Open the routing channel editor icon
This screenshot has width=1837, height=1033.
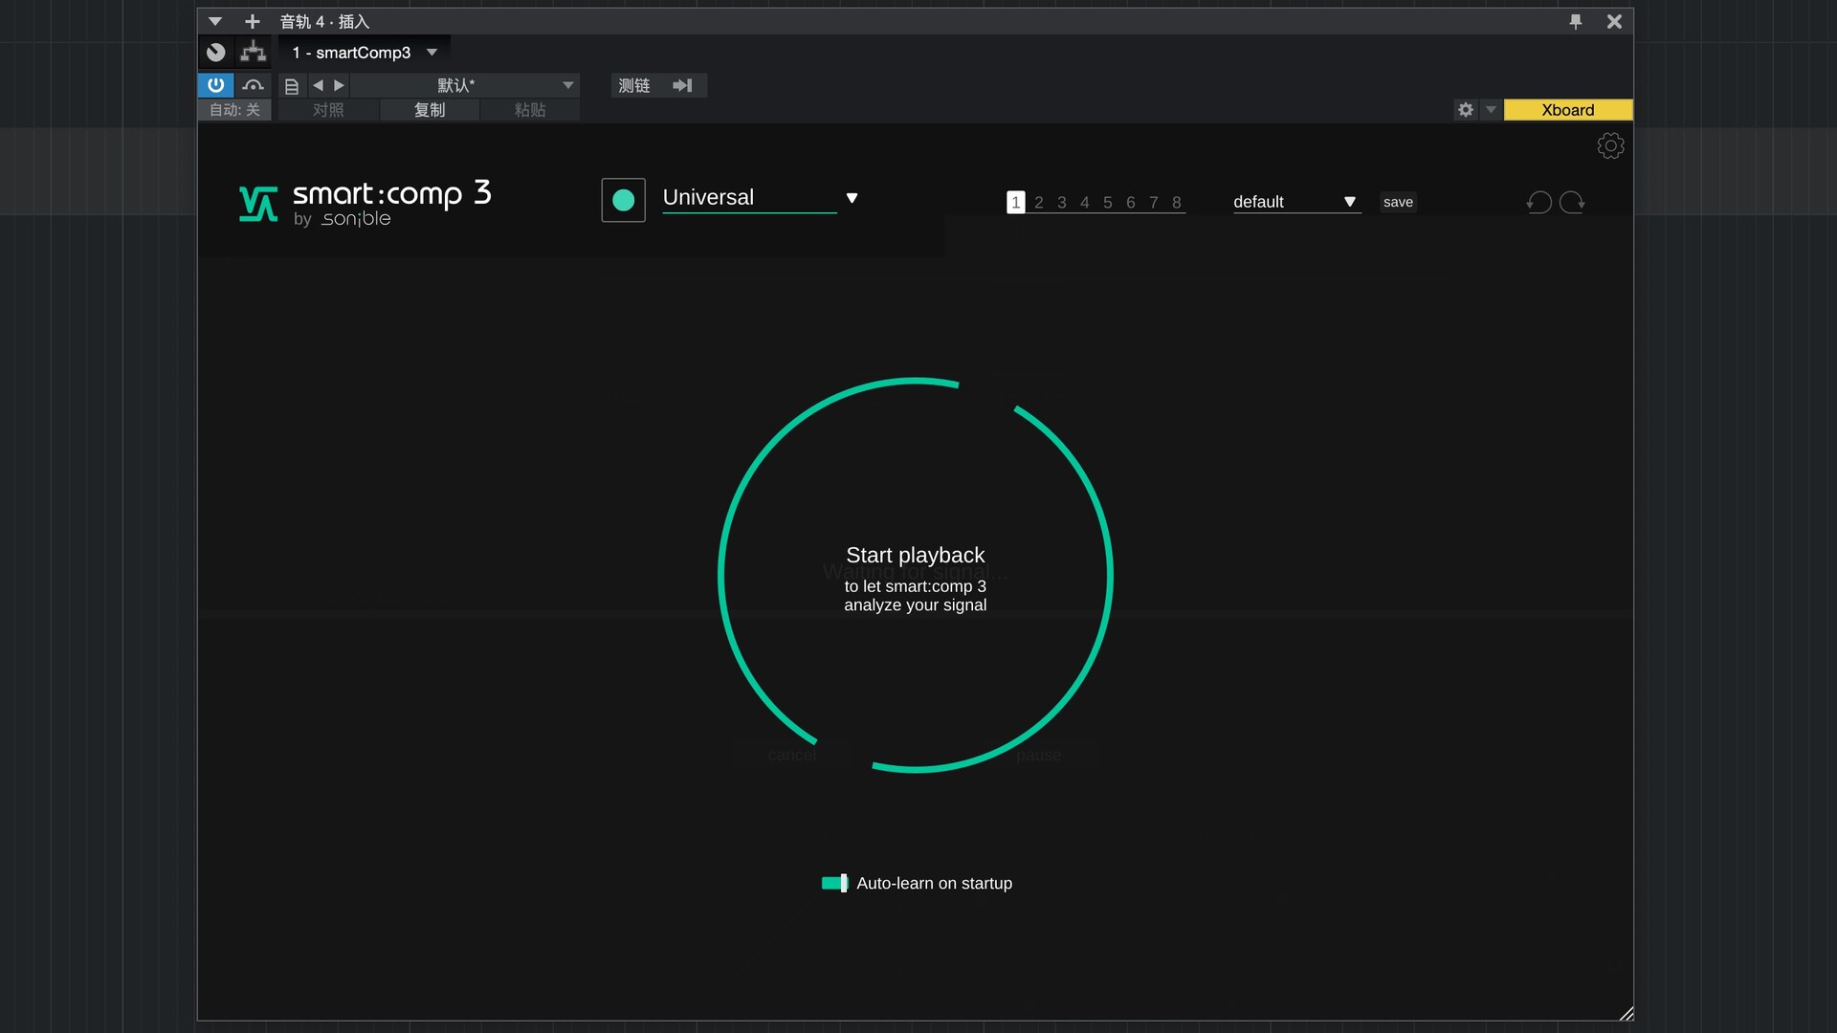[x=253, y=52]
